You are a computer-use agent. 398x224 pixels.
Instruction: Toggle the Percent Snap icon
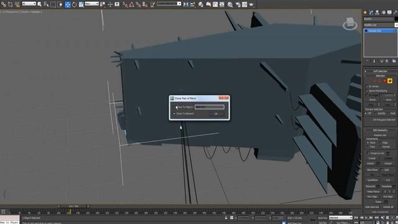pos(138,4)
